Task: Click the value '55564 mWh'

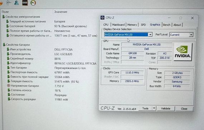Action: [x=62, y=77]
